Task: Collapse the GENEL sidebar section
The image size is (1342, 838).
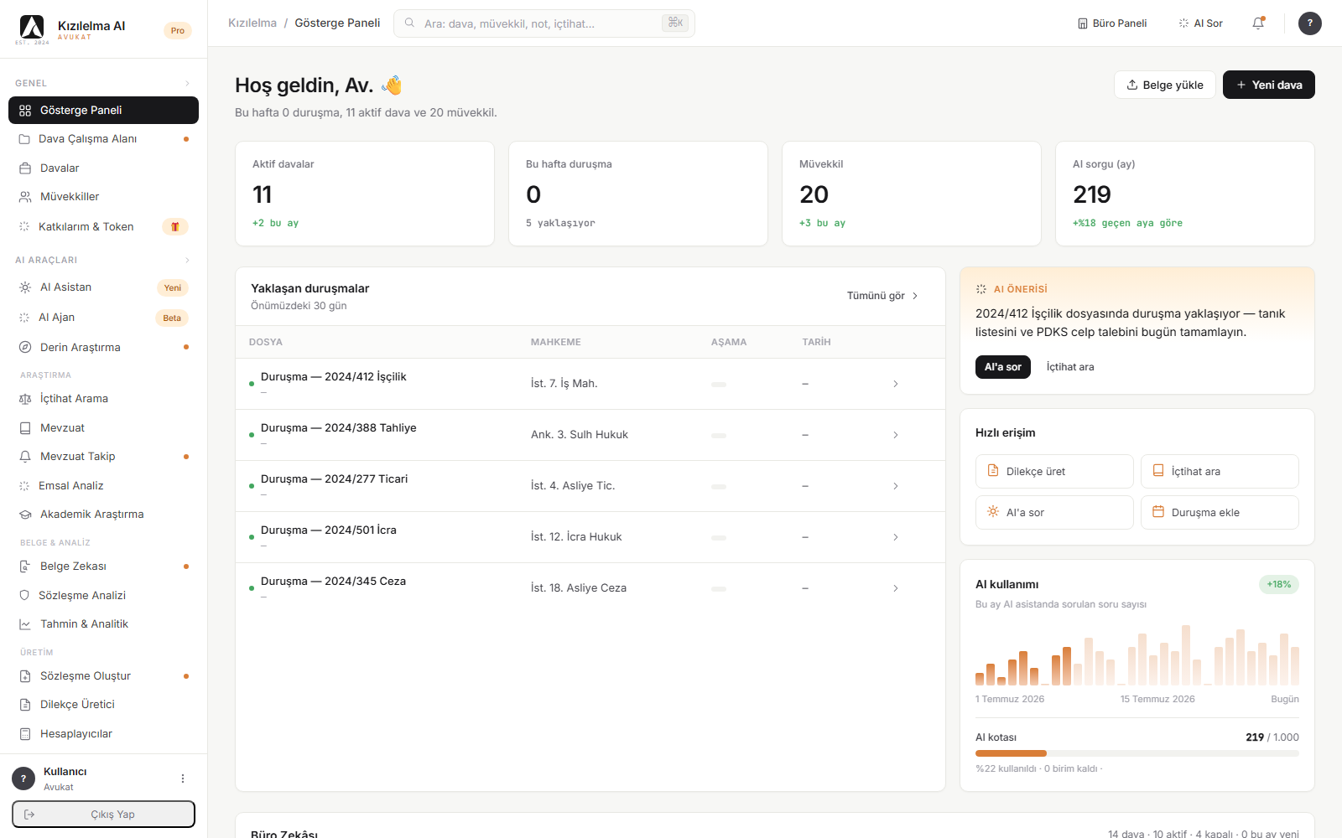Action: coord(187,83)
